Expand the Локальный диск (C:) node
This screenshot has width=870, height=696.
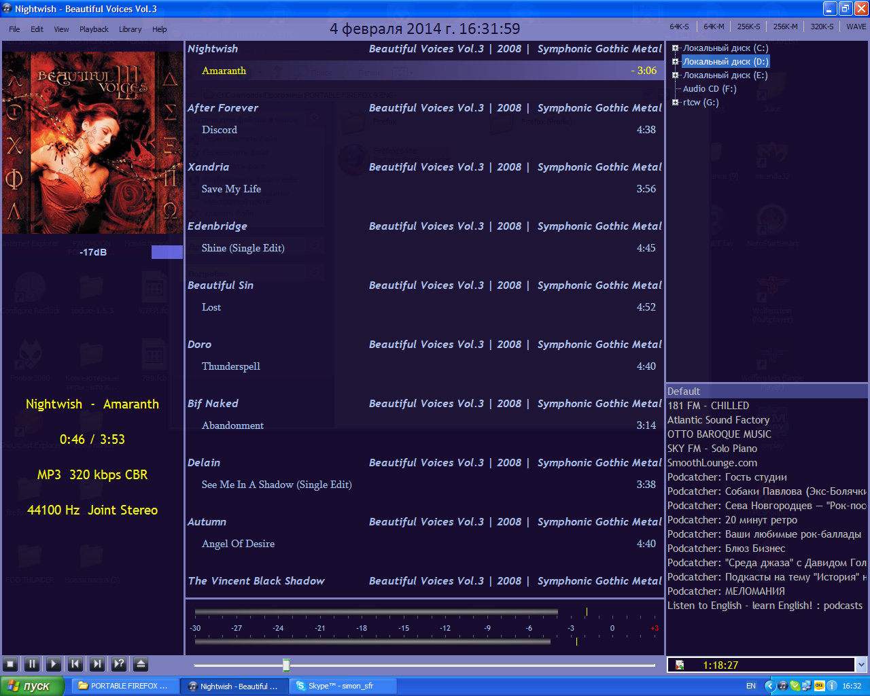tap(675, 48)
